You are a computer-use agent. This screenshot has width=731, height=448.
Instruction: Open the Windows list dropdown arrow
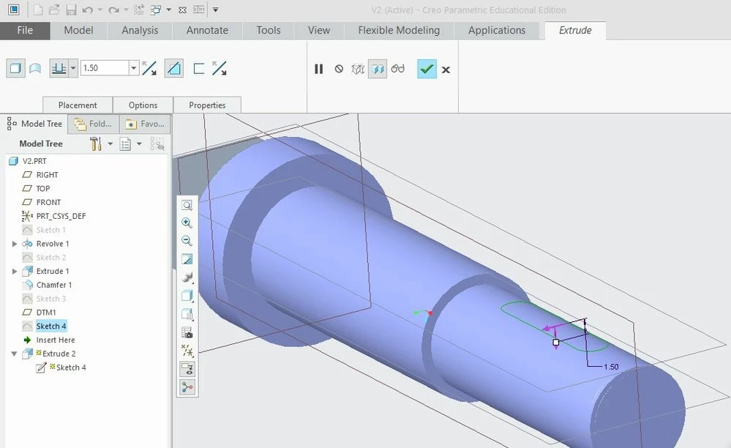[x=169, y=10]
